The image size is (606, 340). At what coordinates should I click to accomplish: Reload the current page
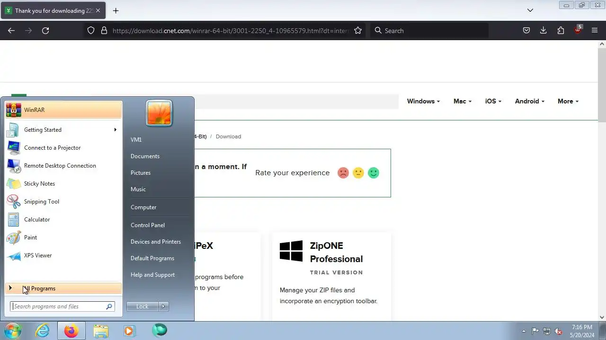coord(45,31)
